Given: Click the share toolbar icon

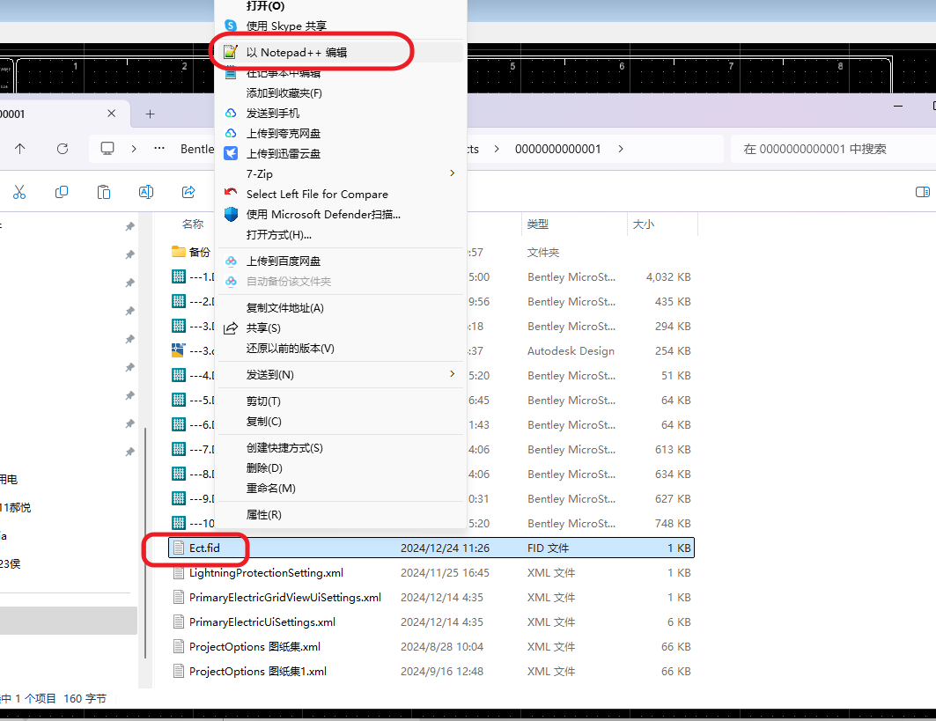Looking at the screenshot, I should [188, 192].
